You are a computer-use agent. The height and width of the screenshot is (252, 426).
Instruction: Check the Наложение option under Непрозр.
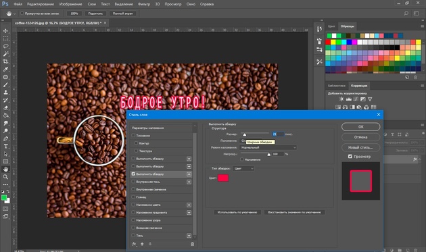click(242, 159)
